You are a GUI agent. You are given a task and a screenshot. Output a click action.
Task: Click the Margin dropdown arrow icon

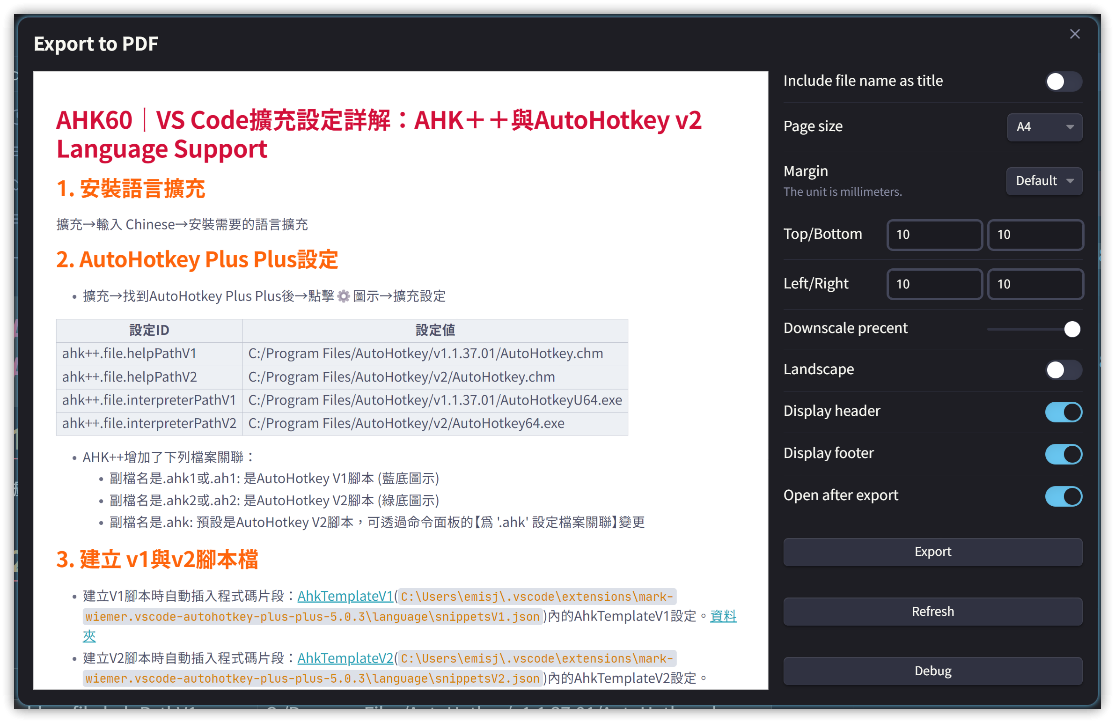coord(1070,181)
